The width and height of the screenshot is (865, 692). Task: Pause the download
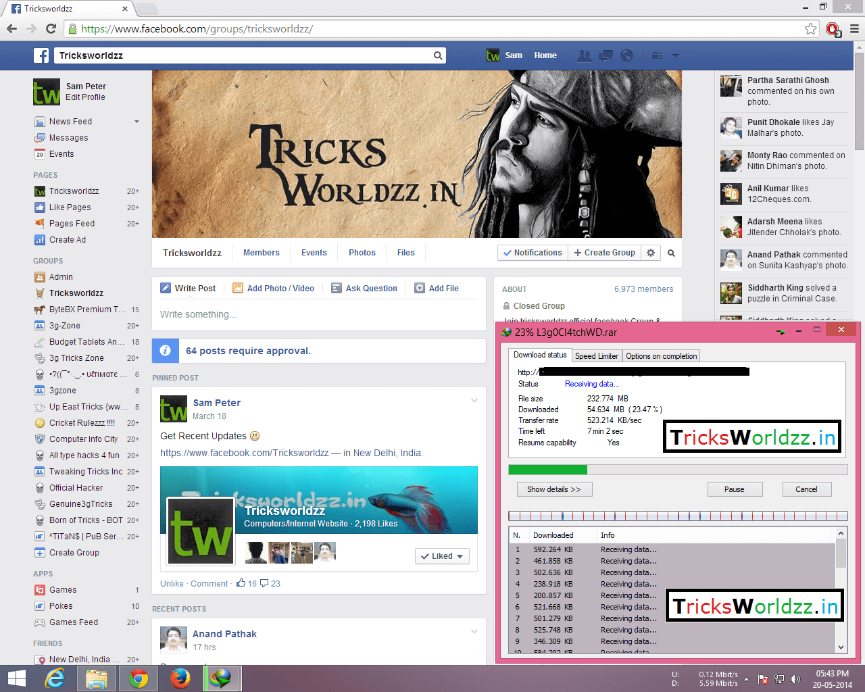pyautogui.click(x=735, y=489)
